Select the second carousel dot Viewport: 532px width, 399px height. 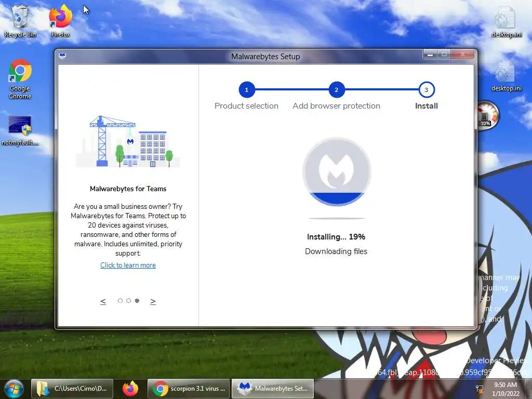(x=129, y=301)
